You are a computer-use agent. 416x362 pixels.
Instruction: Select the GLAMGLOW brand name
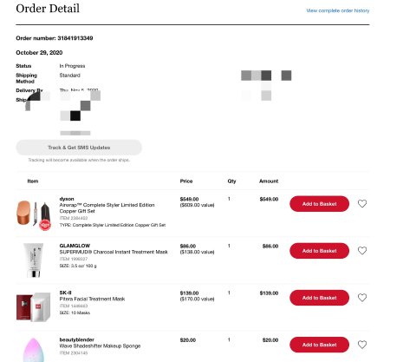click(75, 246)
